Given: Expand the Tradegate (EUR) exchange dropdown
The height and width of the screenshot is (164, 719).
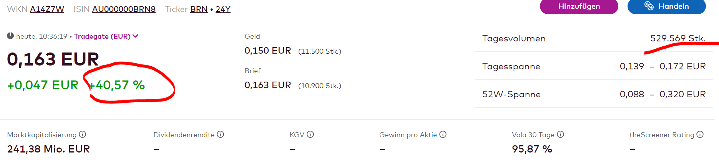Looking at the screenshot, I should click(102, 36).
